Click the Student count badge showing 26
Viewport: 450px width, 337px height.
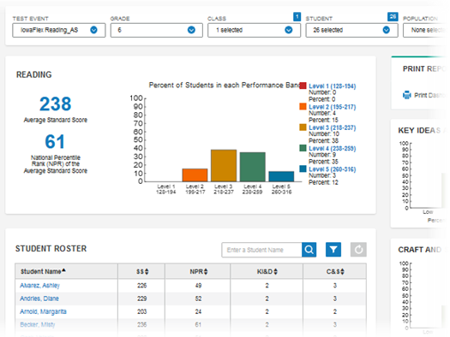pos(393,16)
